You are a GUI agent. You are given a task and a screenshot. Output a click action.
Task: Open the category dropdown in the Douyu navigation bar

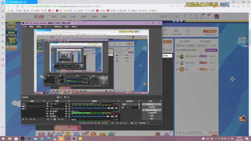click(73, 16)
